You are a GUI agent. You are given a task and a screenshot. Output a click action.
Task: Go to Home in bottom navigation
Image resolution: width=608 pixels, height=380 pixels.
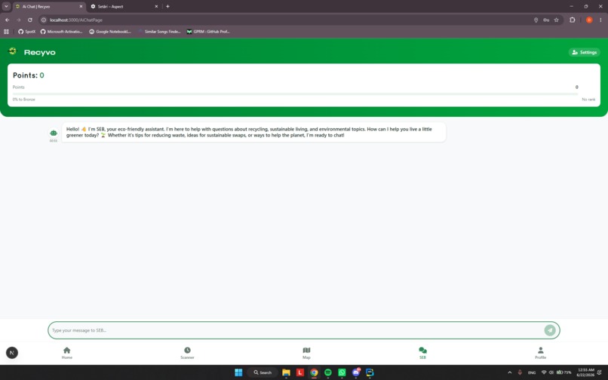point(66,353)
